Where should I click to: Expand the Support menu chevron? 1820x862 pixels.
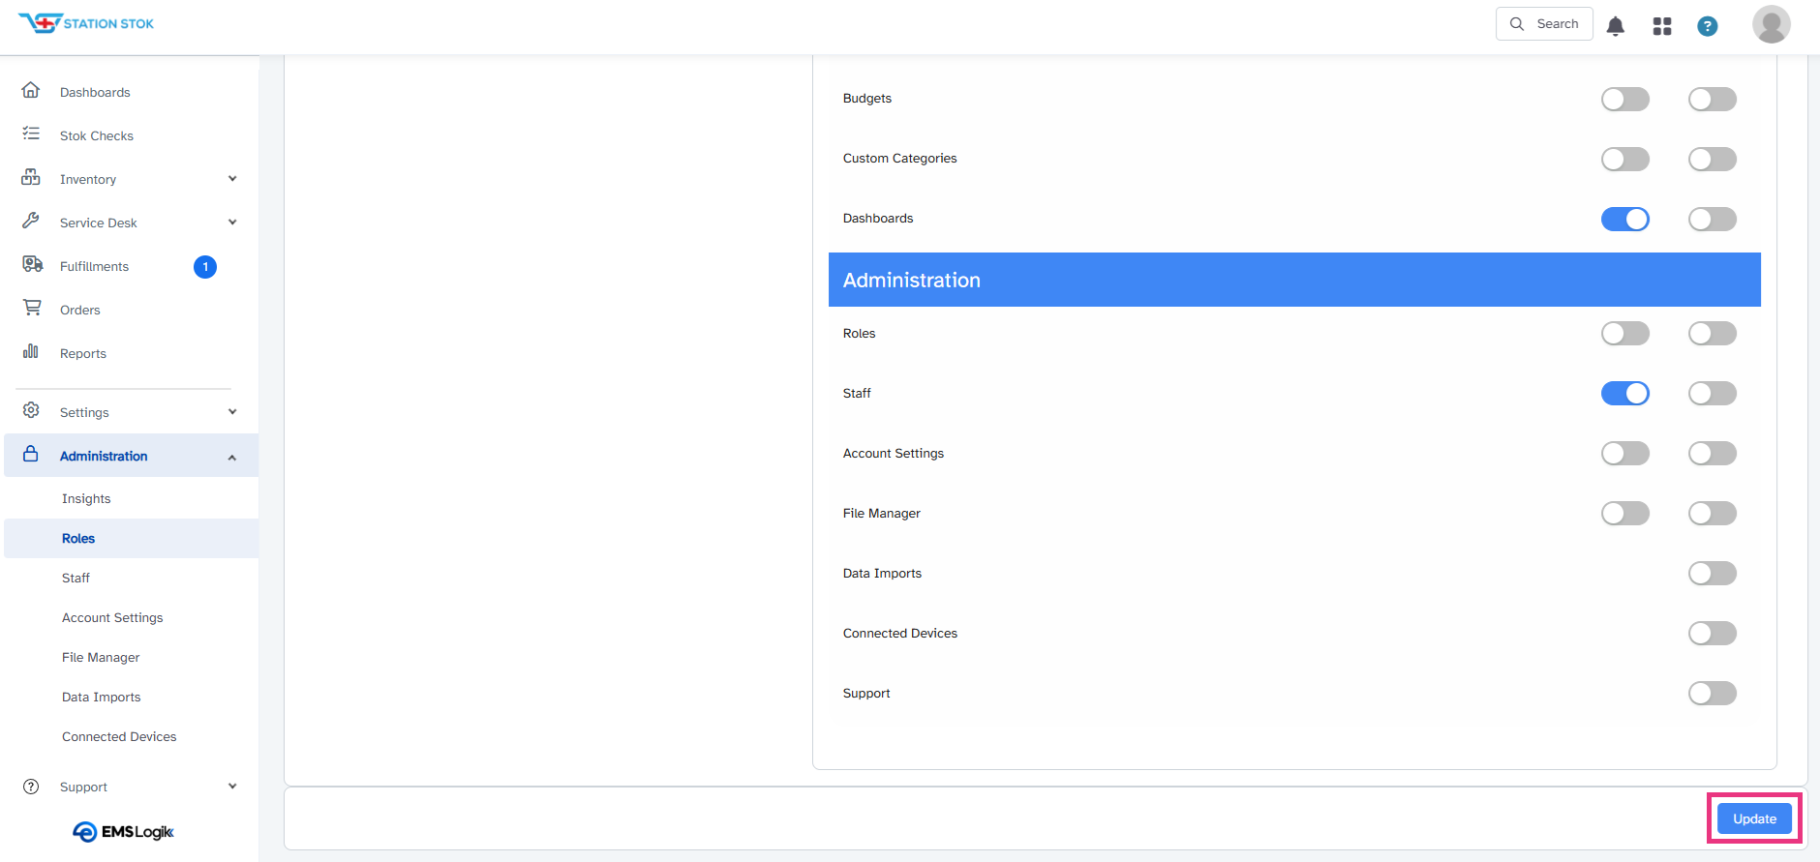tap(232, 787)
